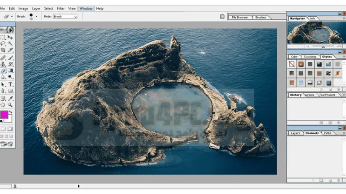The image size is (346, 194).
Task: Open the Help menu
Action: (x=100, y=8)
